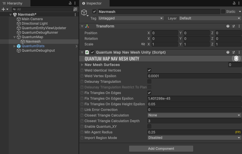Expand Nav Mesh Surfaces list
Viewport: 242px width, 154px height.
tap(82, 65)
